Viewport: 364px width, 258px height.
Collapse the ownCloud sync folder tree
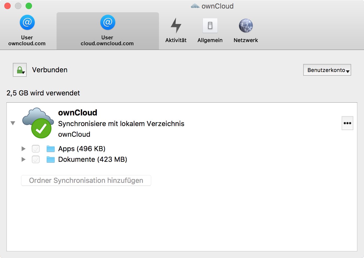click(x=13, y=123)
